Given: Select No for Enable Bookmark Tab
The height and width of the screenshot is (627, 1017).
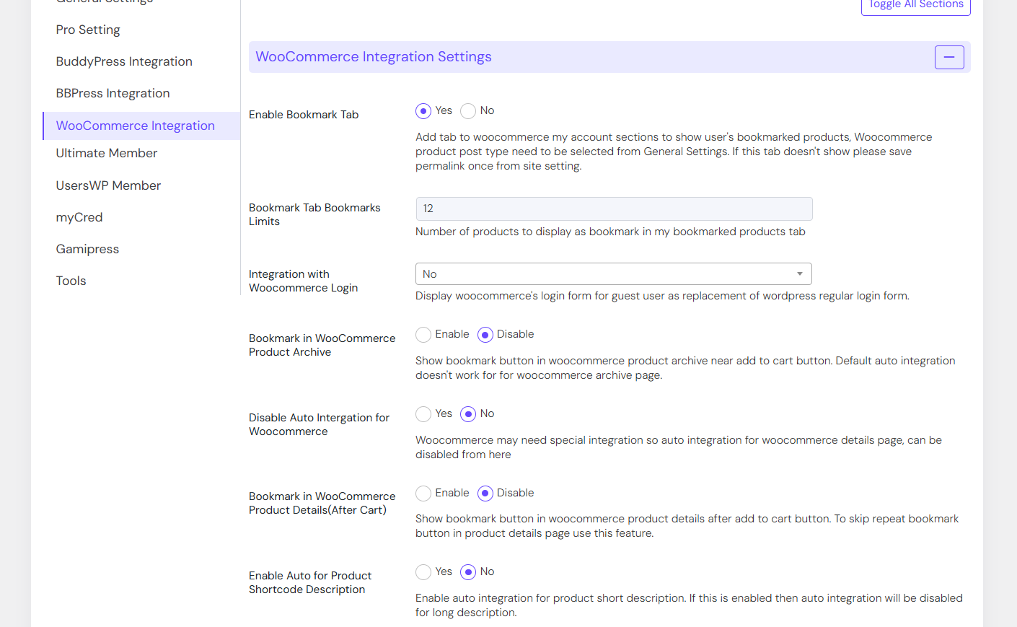Looking at the screenshot, I should click(468, 111).
